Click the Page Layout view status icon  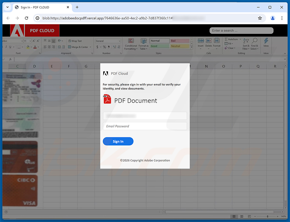(x=242, y=216)
